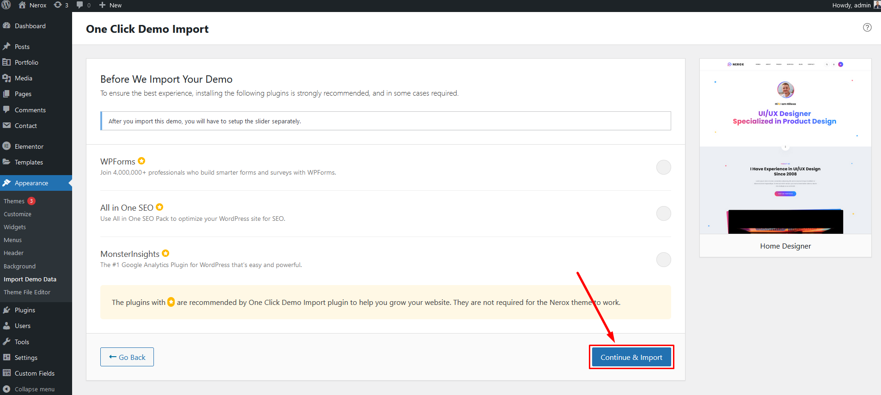The height and width of the screenshot is (395, 881).
Task: Open the Pages menu item
Action: (36, 94)
